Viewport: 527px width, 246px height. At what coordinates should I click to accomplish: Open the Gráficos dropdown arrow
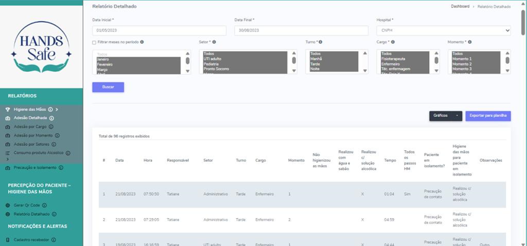(x=457, y=116)
